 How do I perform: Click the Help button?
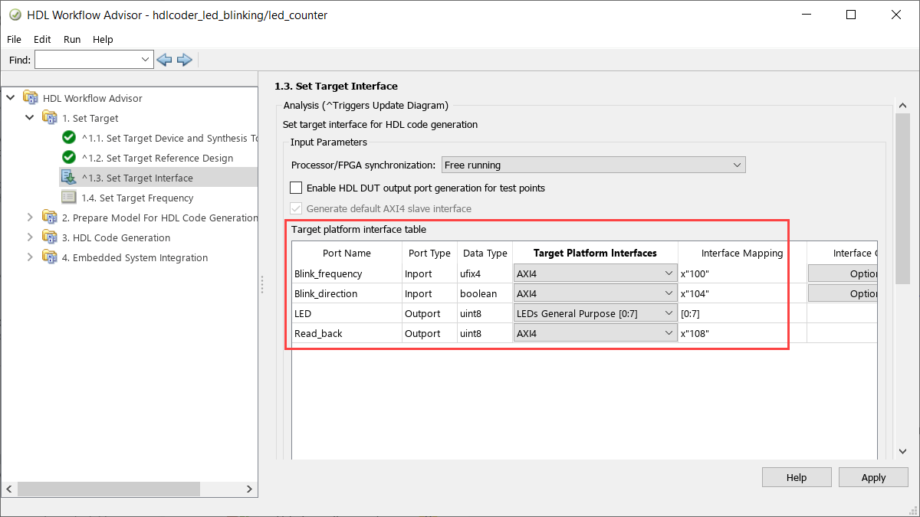pos(797,477)
